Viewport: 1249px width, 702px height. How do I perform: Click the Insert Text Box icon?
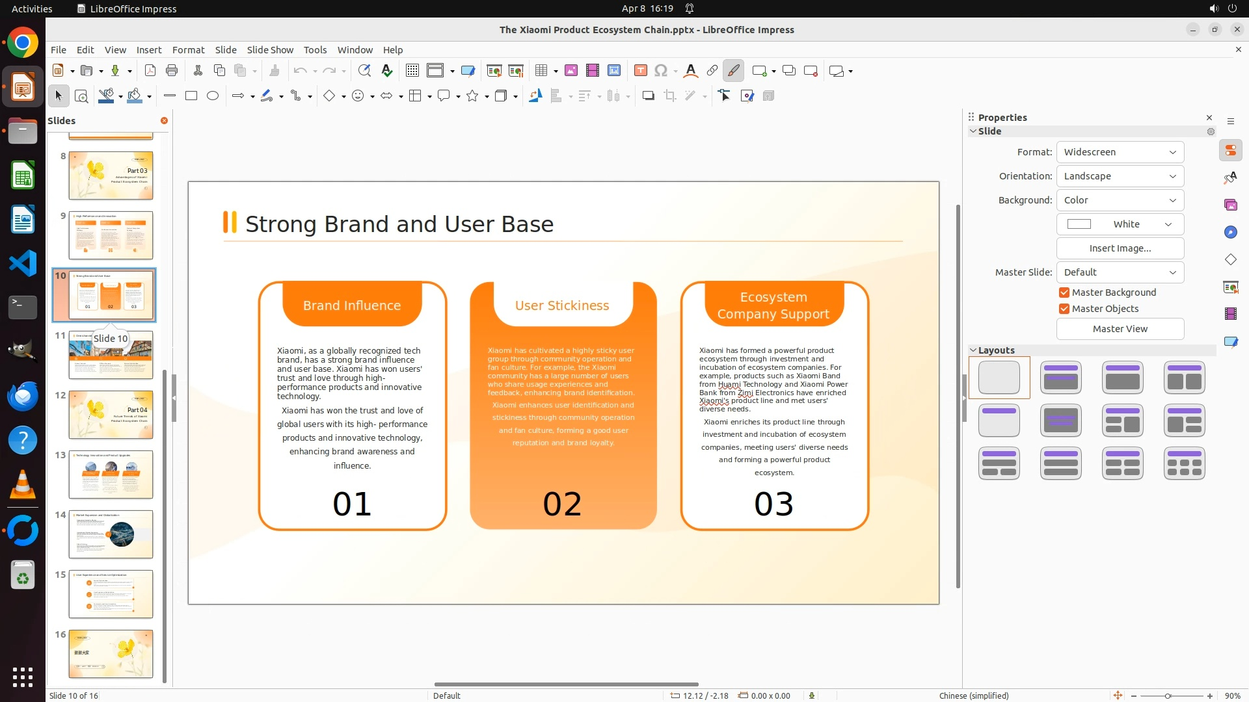(640, 71)
